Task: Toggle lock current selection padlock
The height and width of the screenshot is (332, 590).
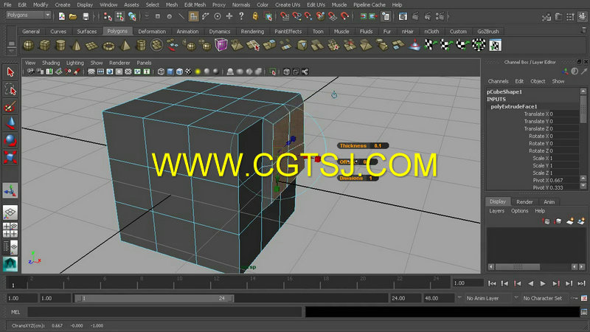Action: (255, 16)
